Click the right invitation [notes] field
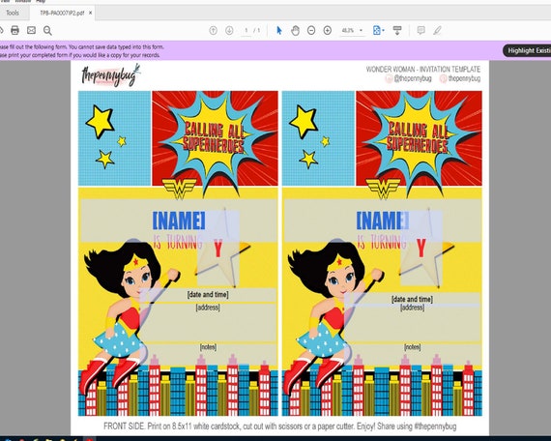Image resolution: width=551 pixels, height=441 pixels. (412, 355)
